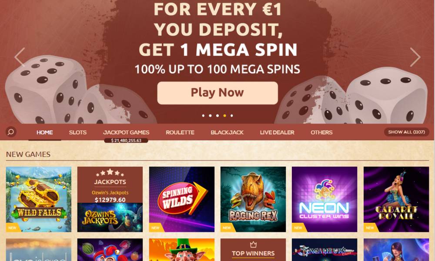Click the Play Now button

(x=217, y=93)
